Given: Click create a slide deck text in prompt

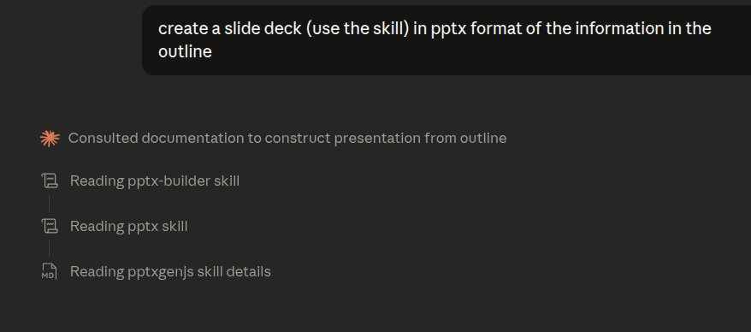Looking at the screenshot, I should (x=230, y=29).
